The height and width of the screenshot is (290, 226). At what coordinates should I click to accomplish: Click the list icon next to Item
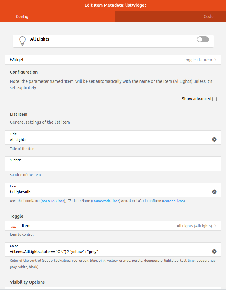(13, 226)
